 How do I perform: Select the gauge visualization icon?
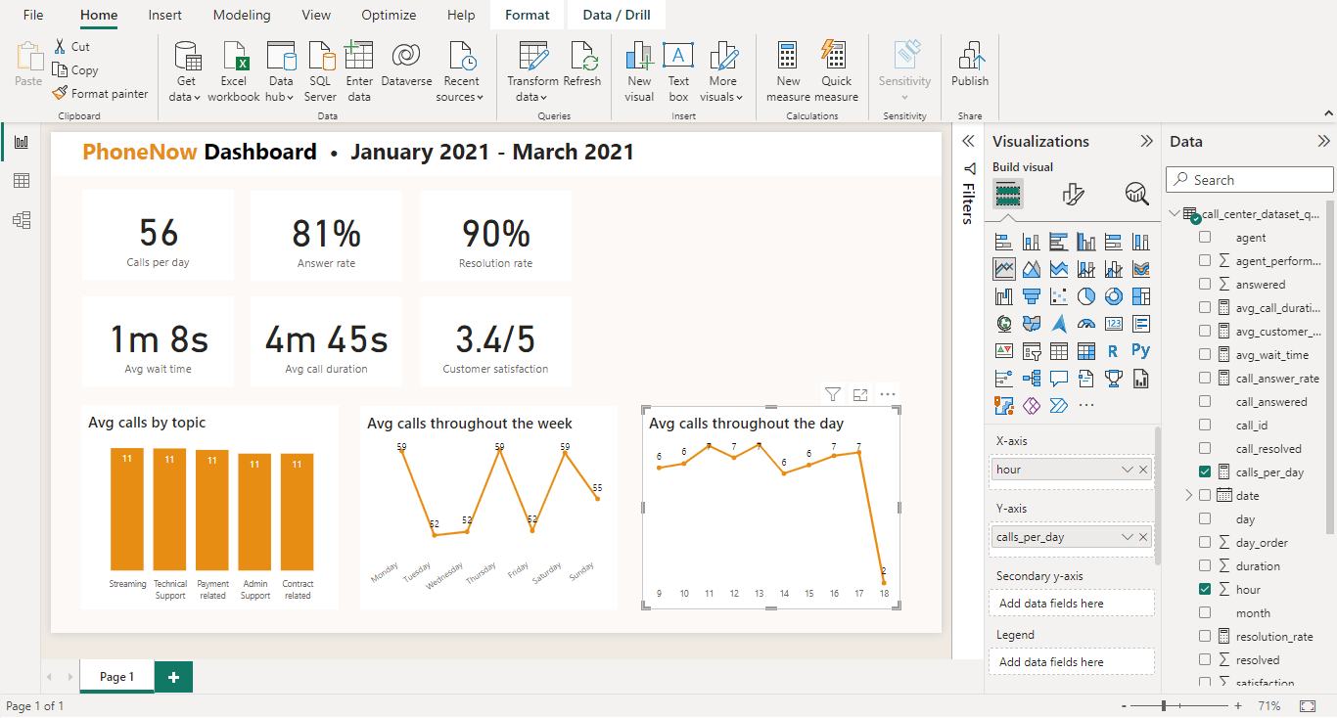pos(1086,323)
